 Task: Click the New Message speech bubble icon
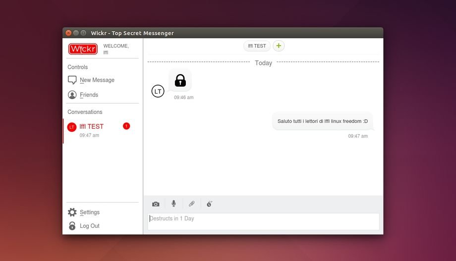[x=72, y=80]
